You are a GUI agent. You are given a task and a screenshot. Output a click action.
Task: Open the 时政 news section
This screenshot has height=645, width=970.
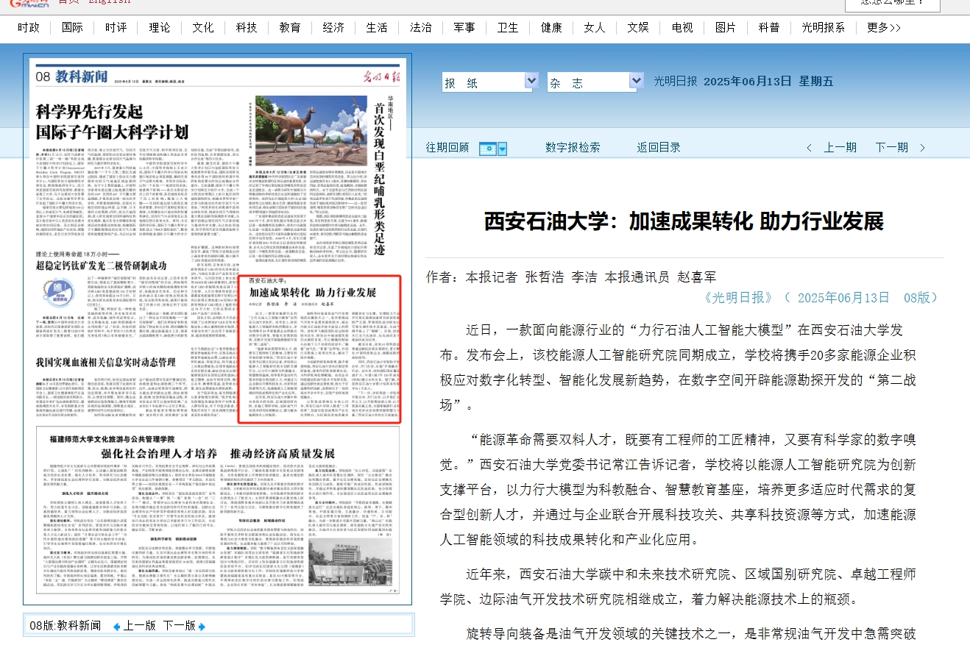click(x=29, y=27)
